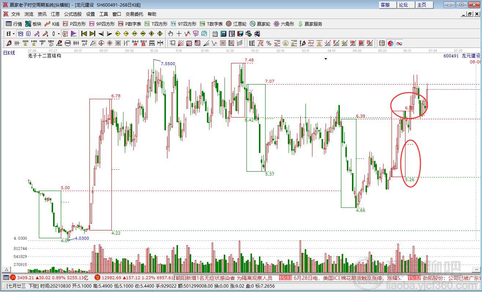Select the hand pan tool
Image resolution: width=482 pixels, height=292 pixels.
[x=170, y=34]
